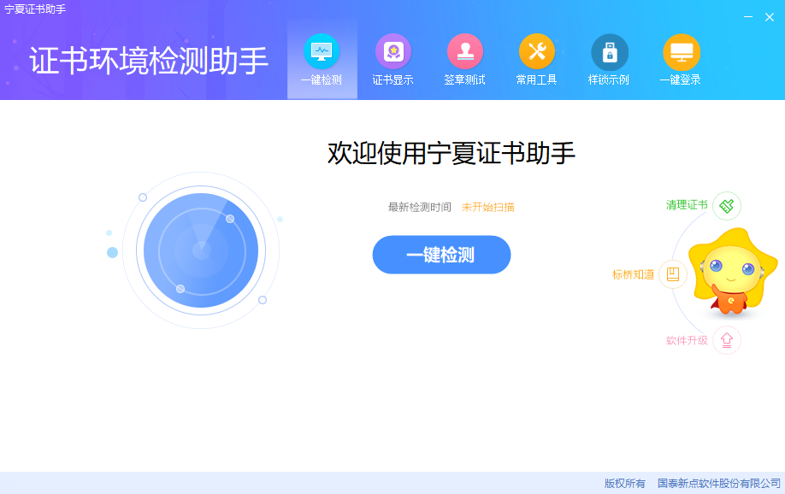This screenshot has height=494, width=785.
Task: Minimize the window
Action: (748, 17)
